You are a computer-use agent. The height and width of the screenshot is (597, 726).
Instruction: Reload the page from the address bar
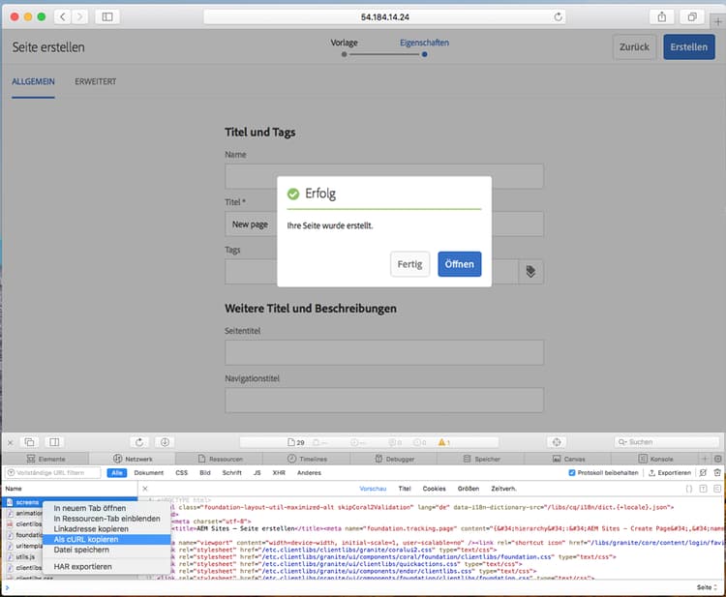point(558,17)
